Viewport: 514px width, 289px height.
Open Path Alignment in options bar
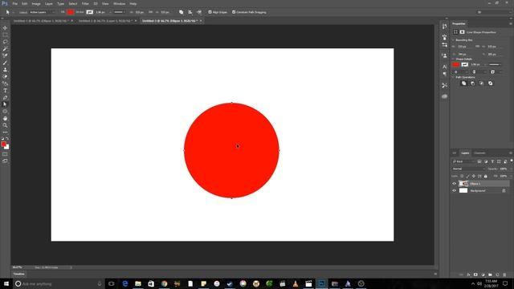190,12
